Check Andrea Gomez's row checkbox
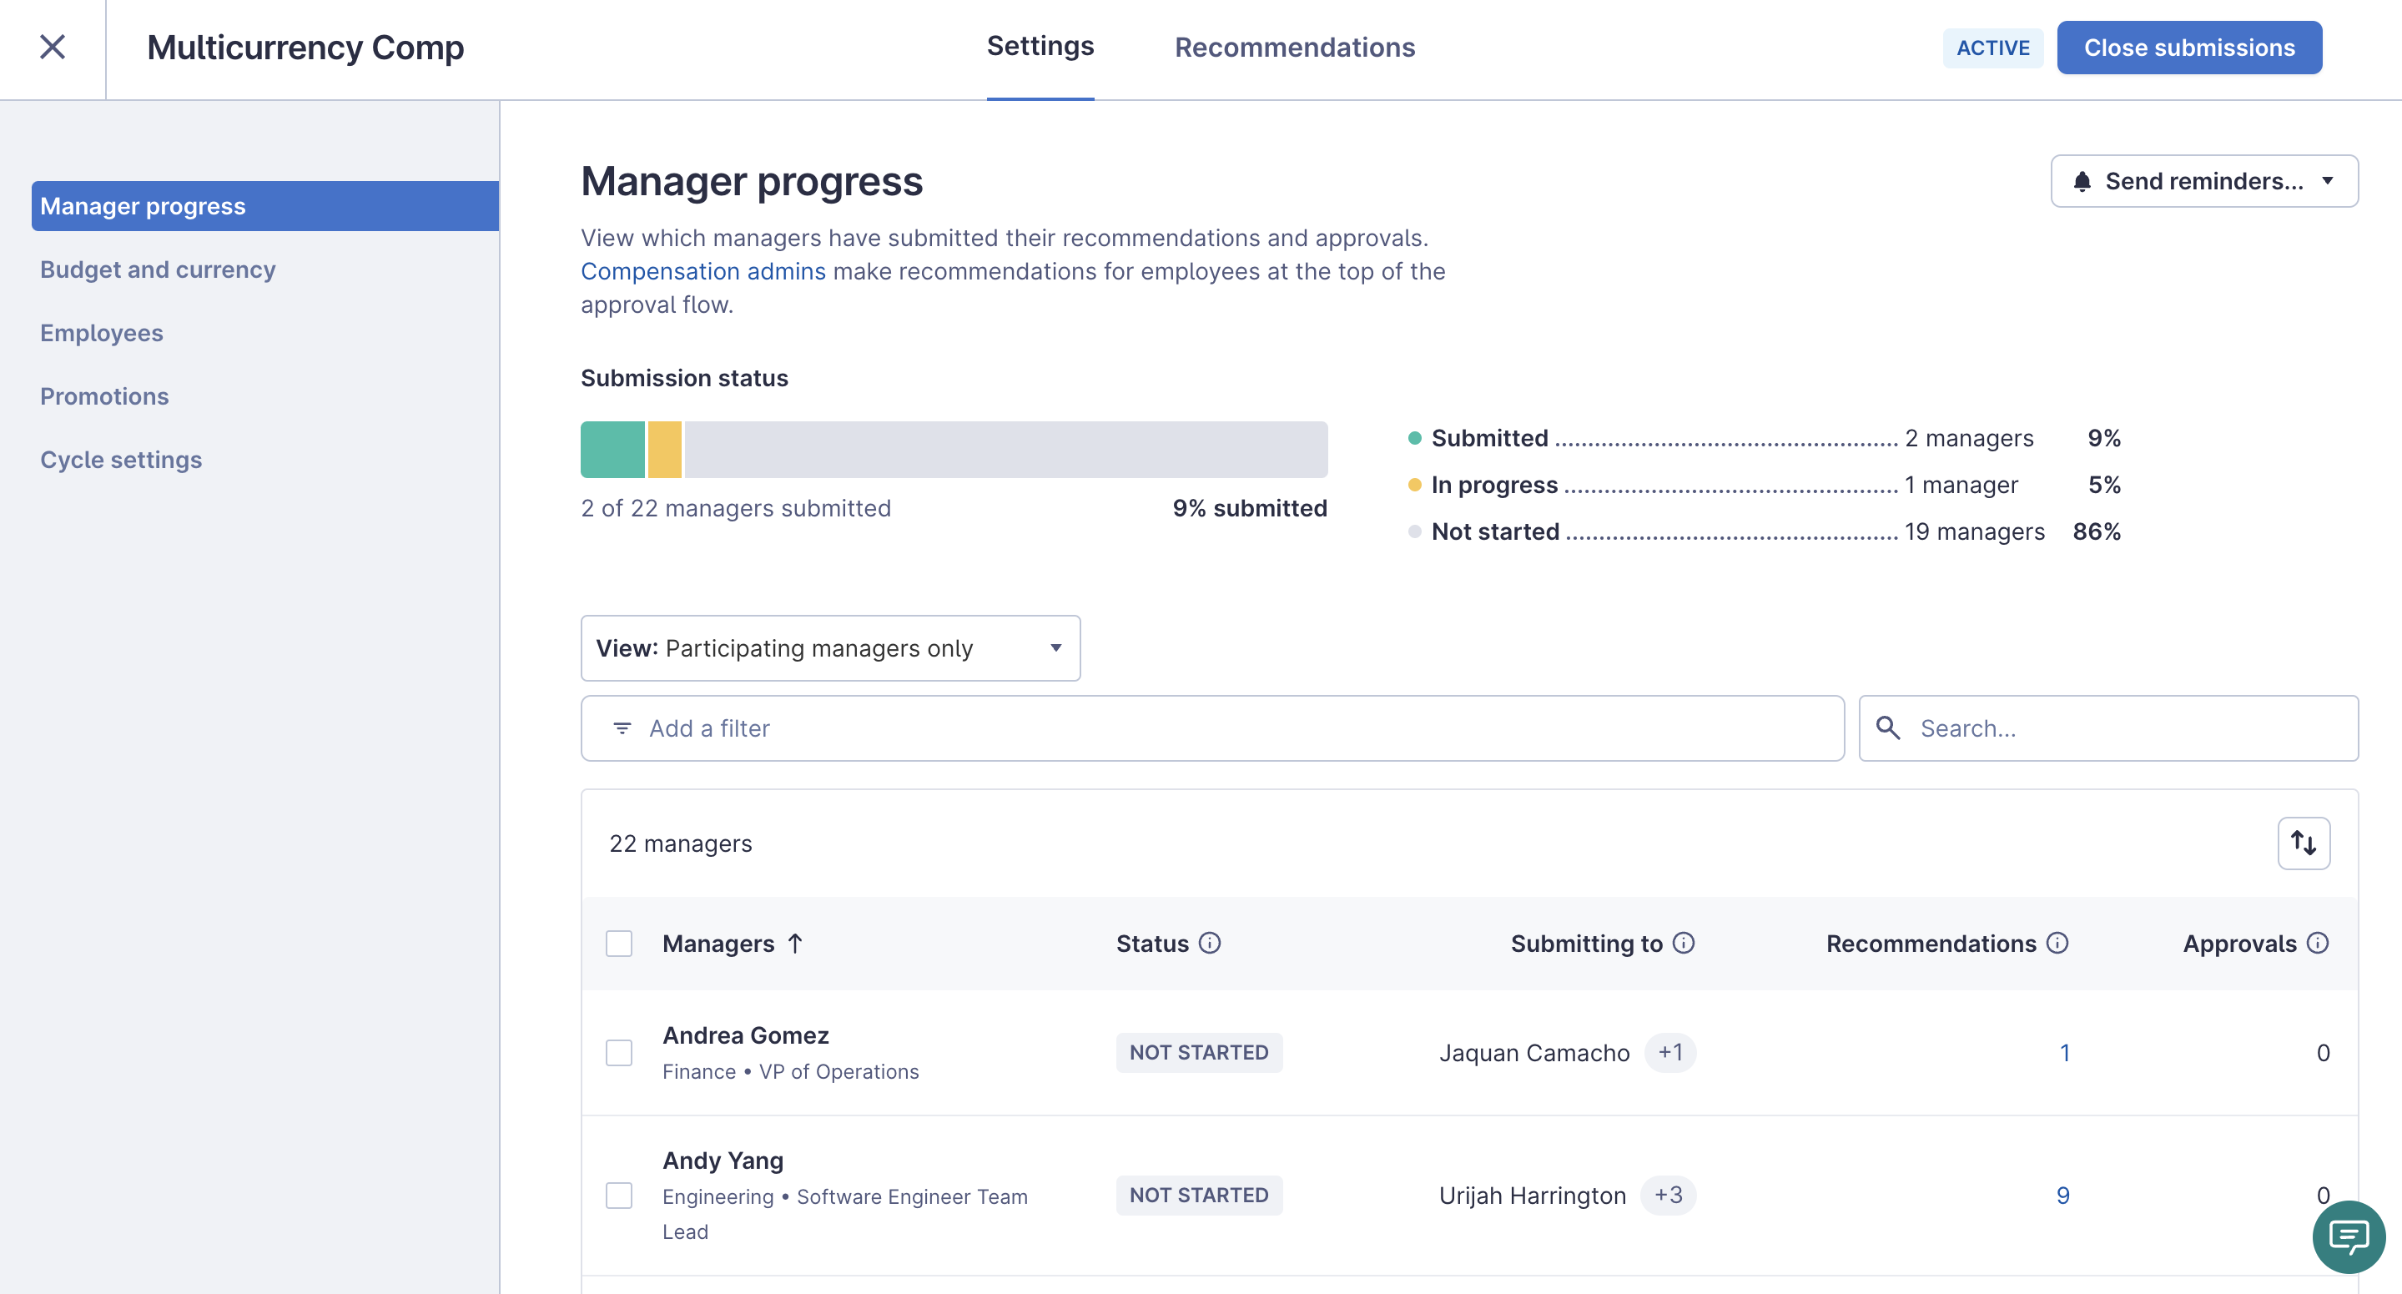The height and width of the screenshot is (1294, 2402). (x=619, y=1053)
